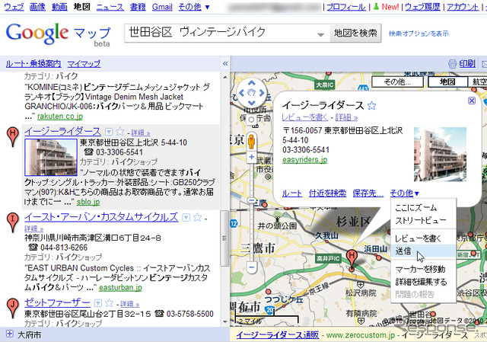Click the ルート link in the info bubble
Image resolution: width=487 pixels, height=342 pixels.
[291, 193]
